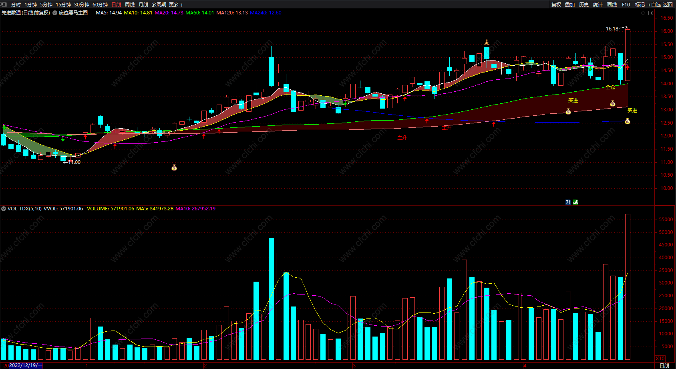Click the volume MA5: 341973.28 label

[155, 209]
